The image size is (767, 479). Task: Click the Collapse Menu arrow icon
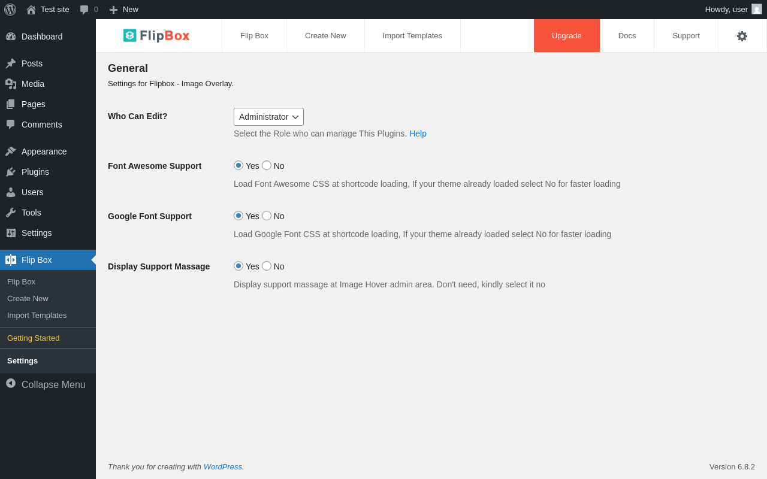[11, 383]
